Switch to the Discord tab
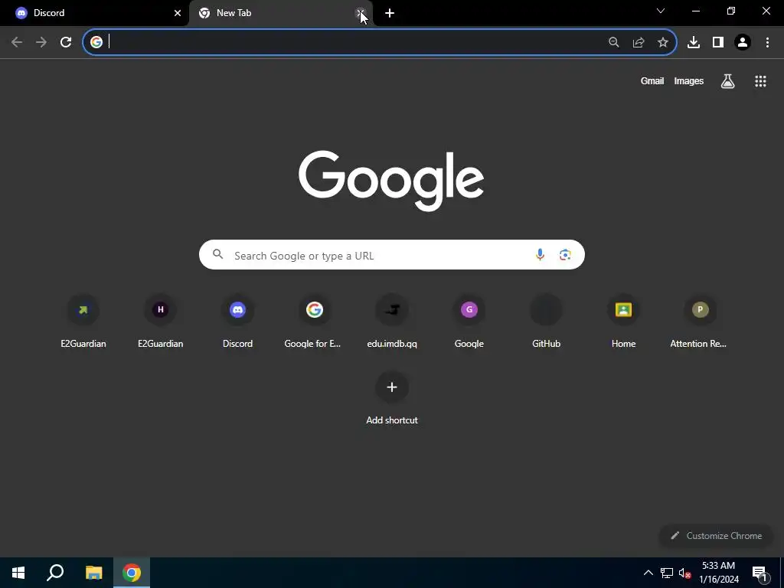Screen dimensions: 784x588 94,13
